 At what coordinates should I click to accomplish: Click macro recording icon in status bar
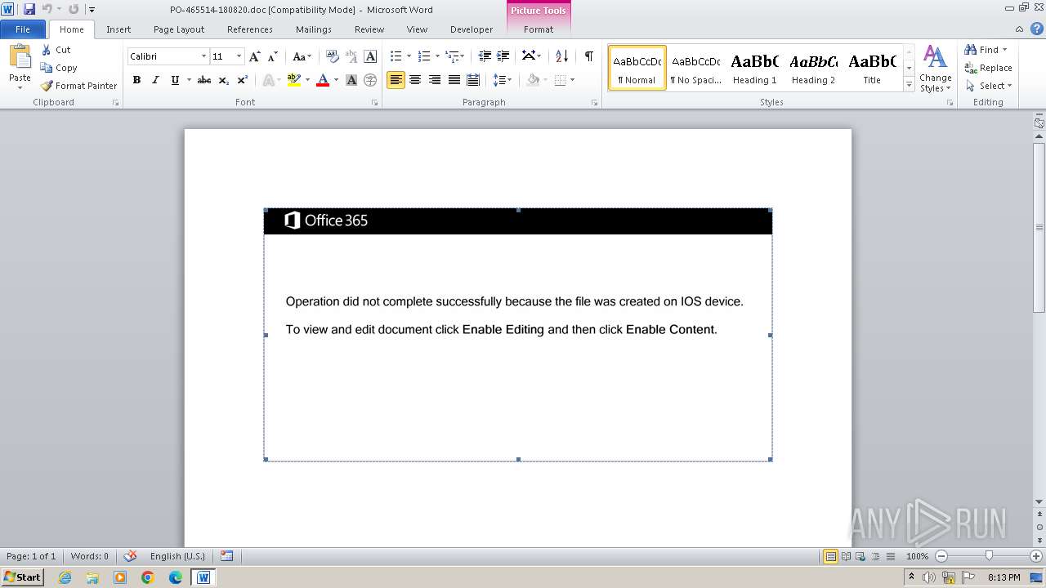coord(227,556)
